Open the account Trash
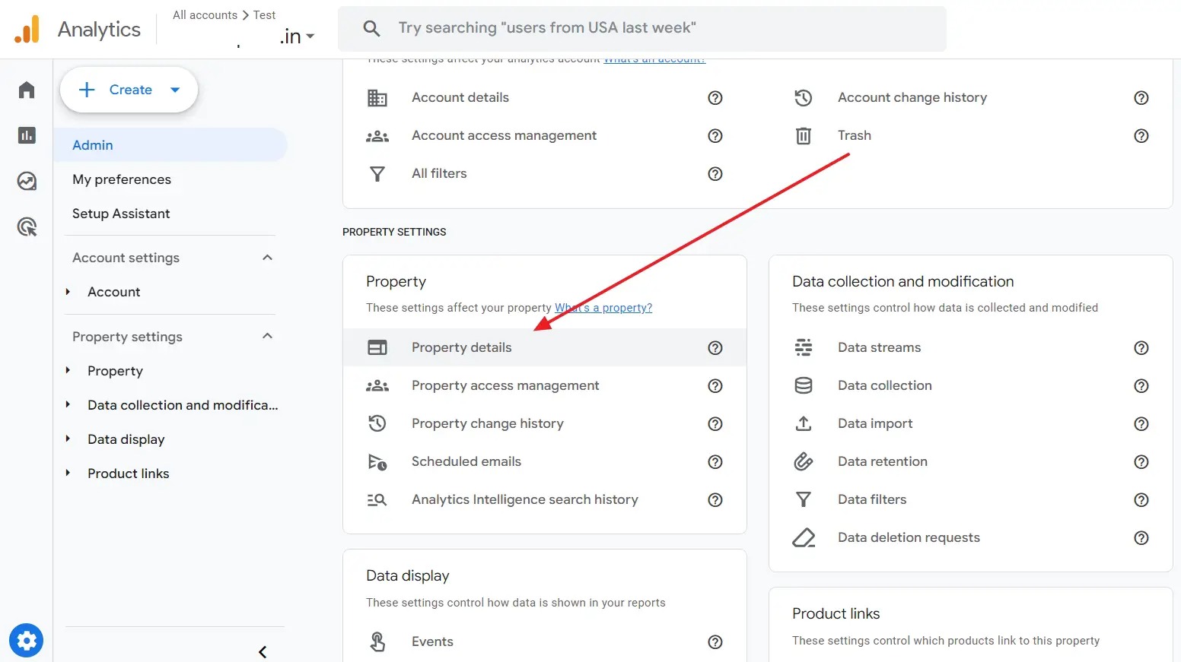This screenshot has height=662, width=1181. coord(854,135)
